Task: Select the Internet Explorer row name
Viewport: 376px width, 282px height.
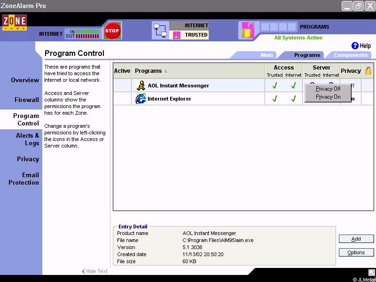Action: pos(169,99)
